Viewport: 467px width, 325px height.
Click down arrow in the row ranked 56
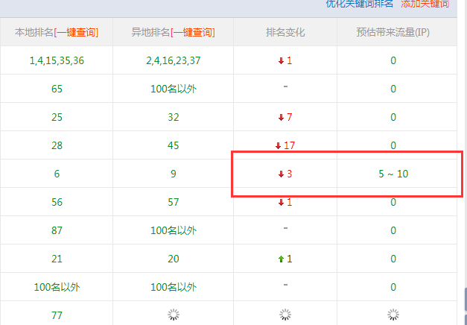(281, 203)
